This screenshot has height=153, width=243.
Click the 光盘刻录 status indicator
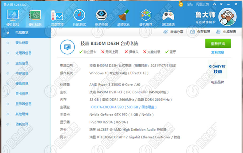pyautogui.click(x=152, y=52)
